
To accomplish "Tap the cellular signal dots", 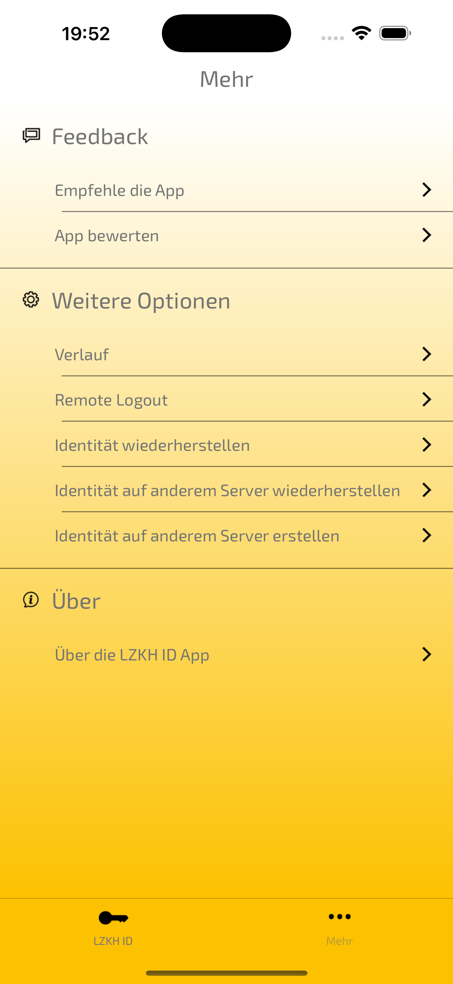I will (332, 38).
